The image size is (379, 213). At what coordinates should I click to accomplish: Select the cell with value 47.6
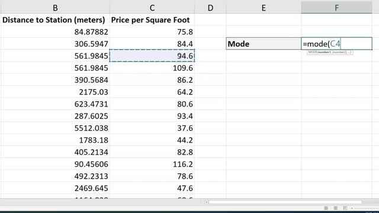point(152,188)
